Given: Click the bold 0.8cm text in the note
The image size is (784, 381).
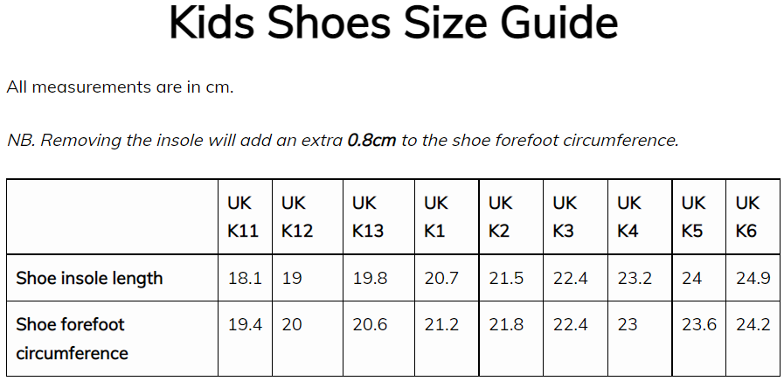Looking at the screenshot, I should 371,140.
